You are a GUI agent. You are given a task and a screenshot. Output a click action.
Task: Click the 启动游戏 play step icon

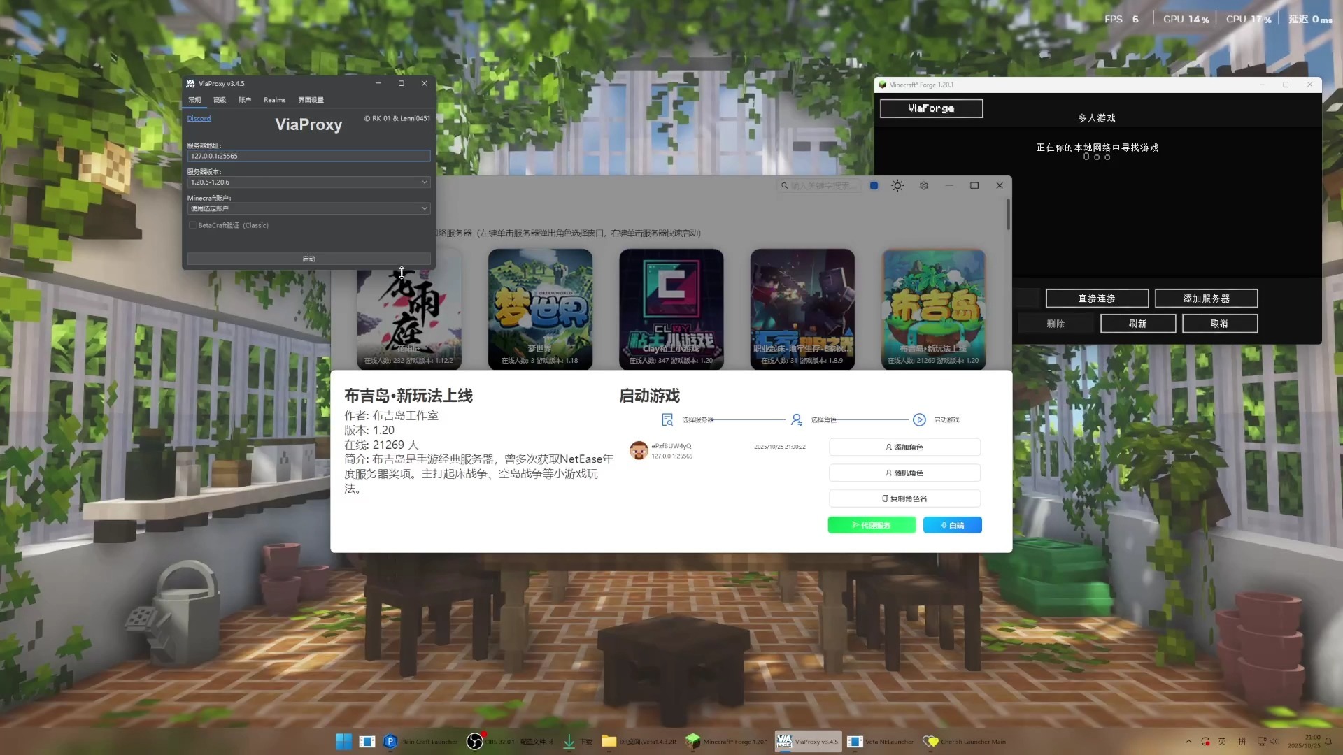coord(919,419)
